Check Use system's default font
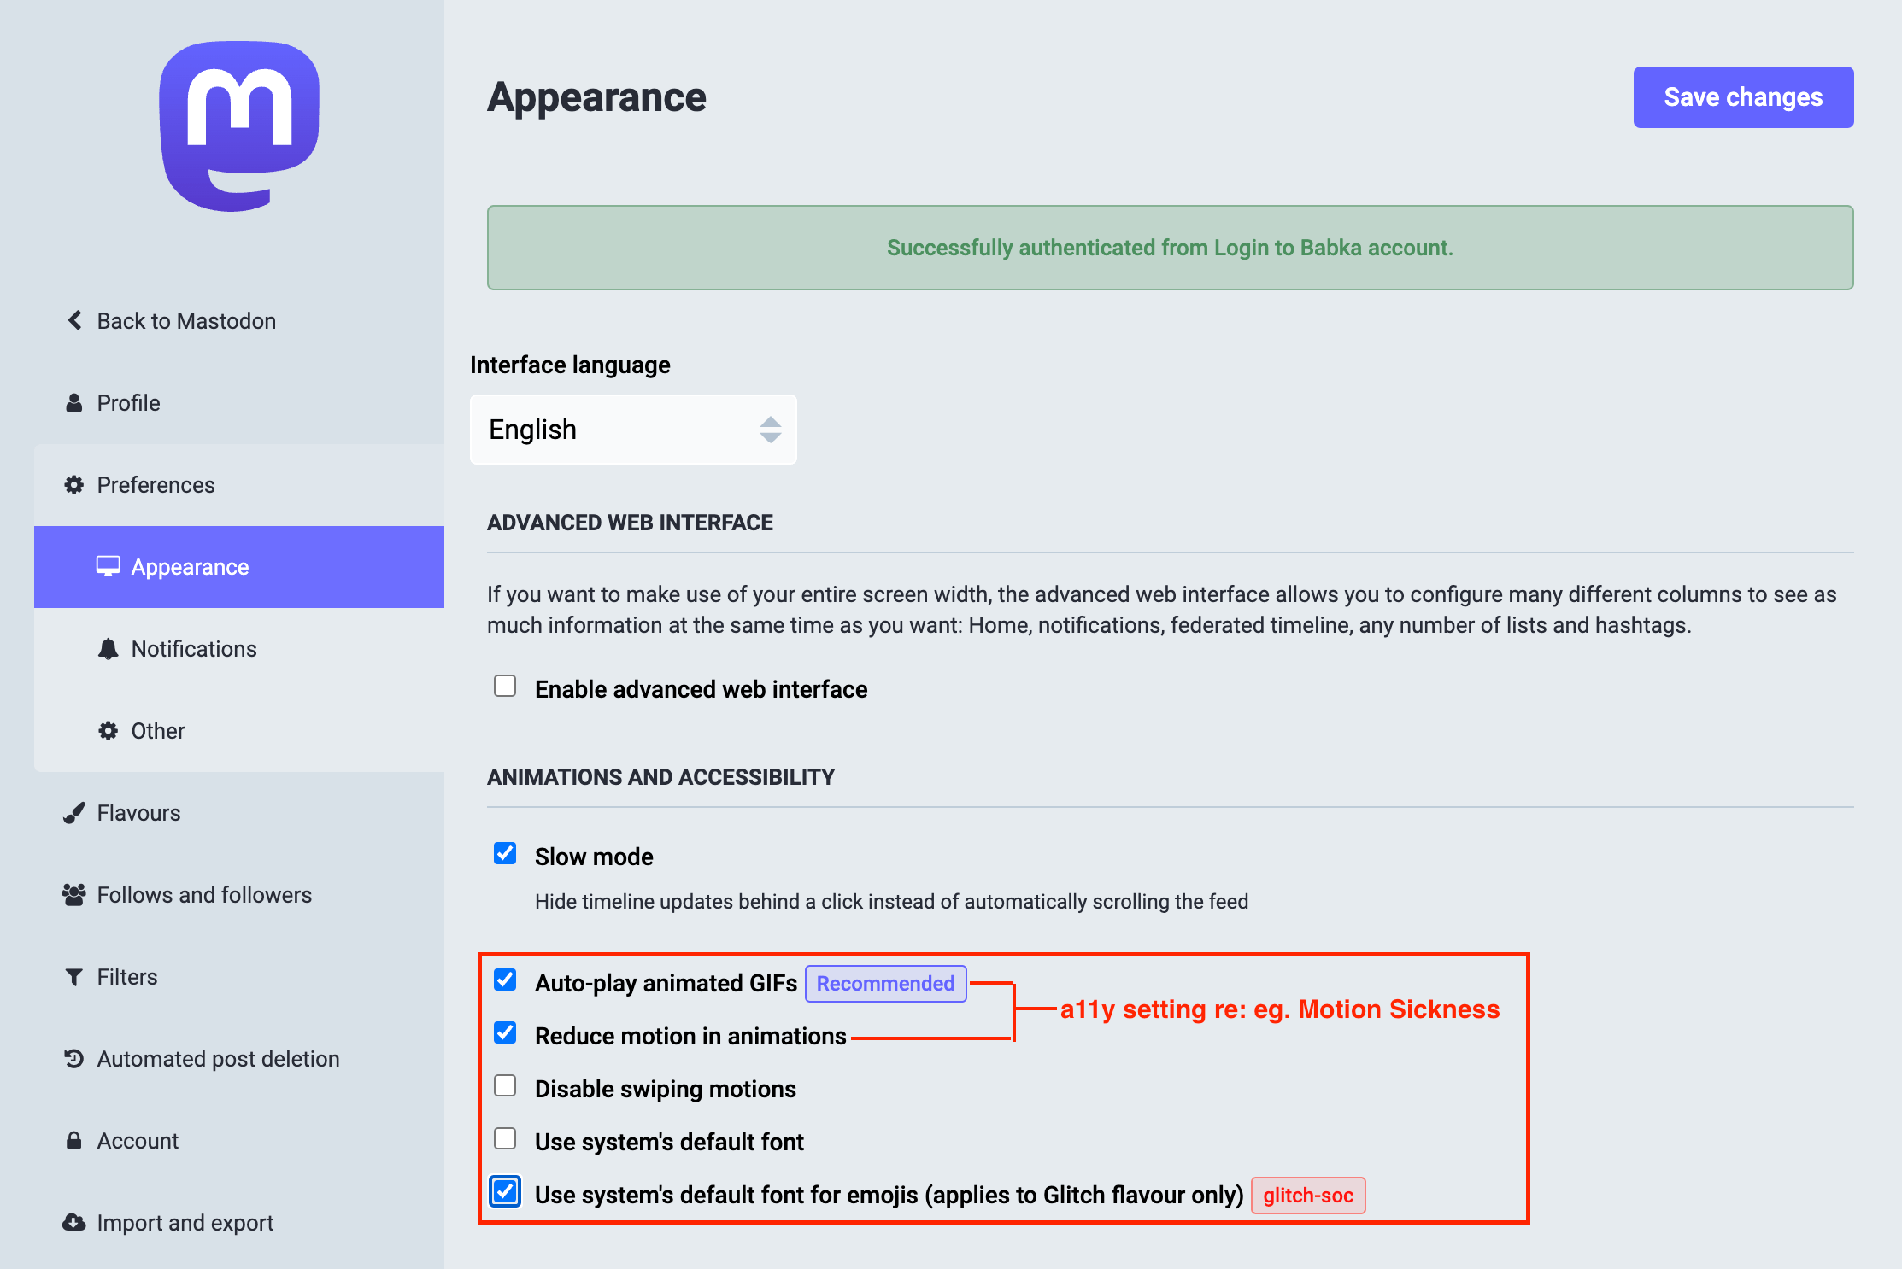 505,1138
